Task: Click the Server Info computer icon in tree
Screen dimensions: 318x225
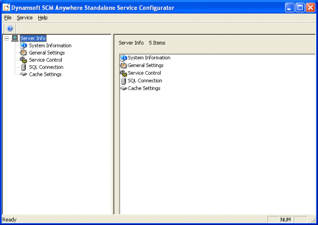Action: pyautogui.click(x=15, y=38)
